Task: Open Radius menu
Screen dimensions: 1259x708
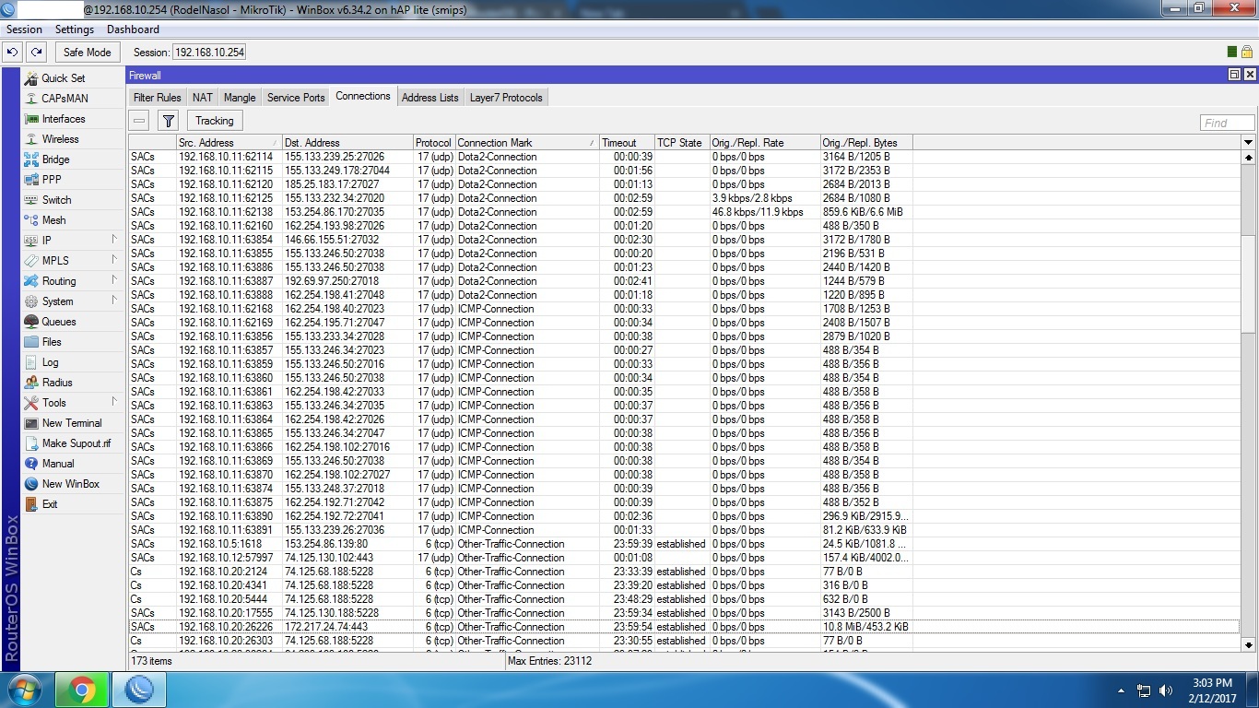Action: 57,383
